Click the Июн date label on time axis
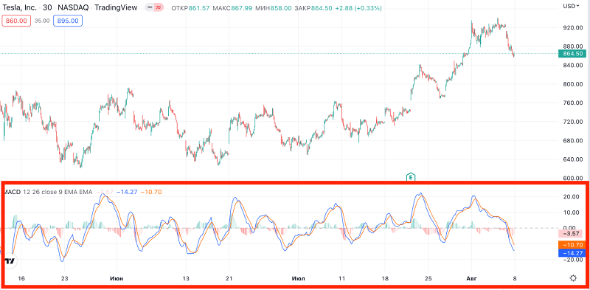 coord(117,279)
